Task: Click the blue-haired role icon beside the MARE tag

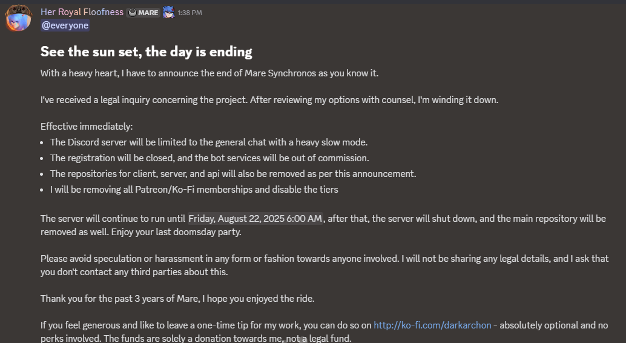Action: [x=168, y=12]
